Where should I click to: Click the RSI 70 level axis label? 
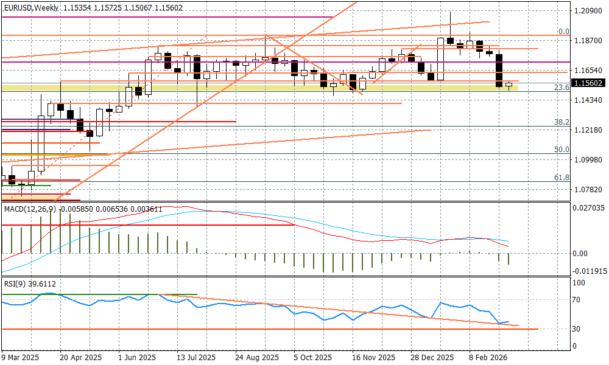(x=579, y=300)
